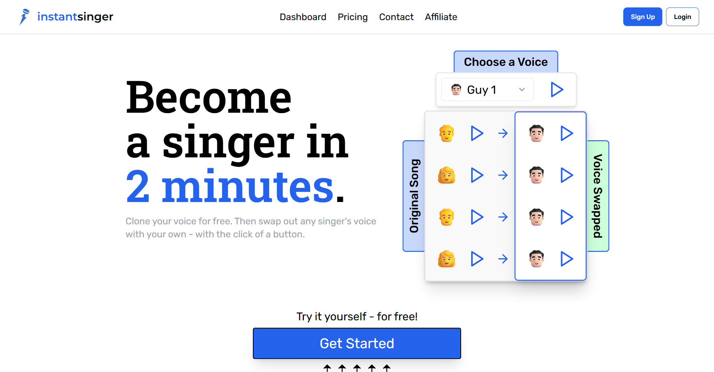Click the Sign Up button
This screenshot has width=714, height=372.
point(643,17)
